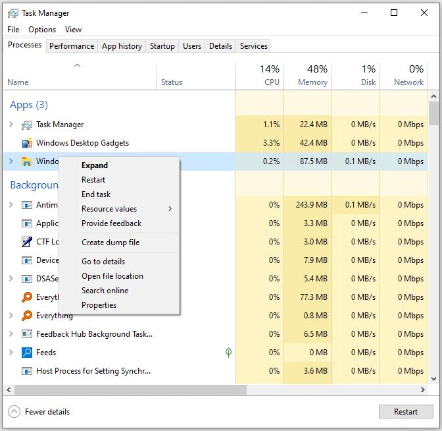This screenshot has height=431, width=442.
Task: Expand the Everything 0.8 MB process group
Action: coord(11,316)
